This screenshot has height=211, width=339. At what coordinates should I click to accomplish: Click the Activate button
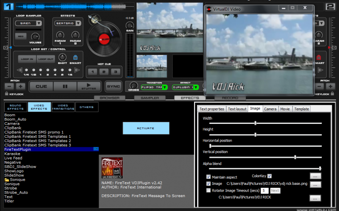click(x=146, y=128)
